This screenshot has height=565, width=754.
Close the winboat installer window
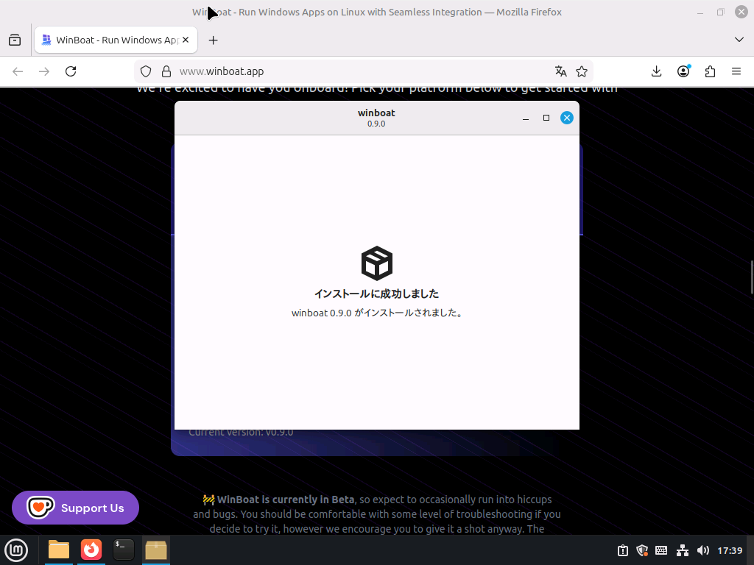pos(566,118)
